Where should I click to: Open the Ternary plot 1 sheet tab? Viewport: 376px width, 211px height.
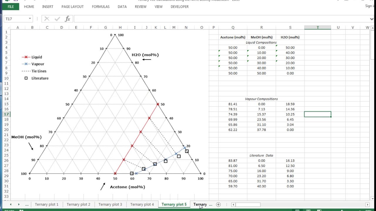tap(47, 205)
